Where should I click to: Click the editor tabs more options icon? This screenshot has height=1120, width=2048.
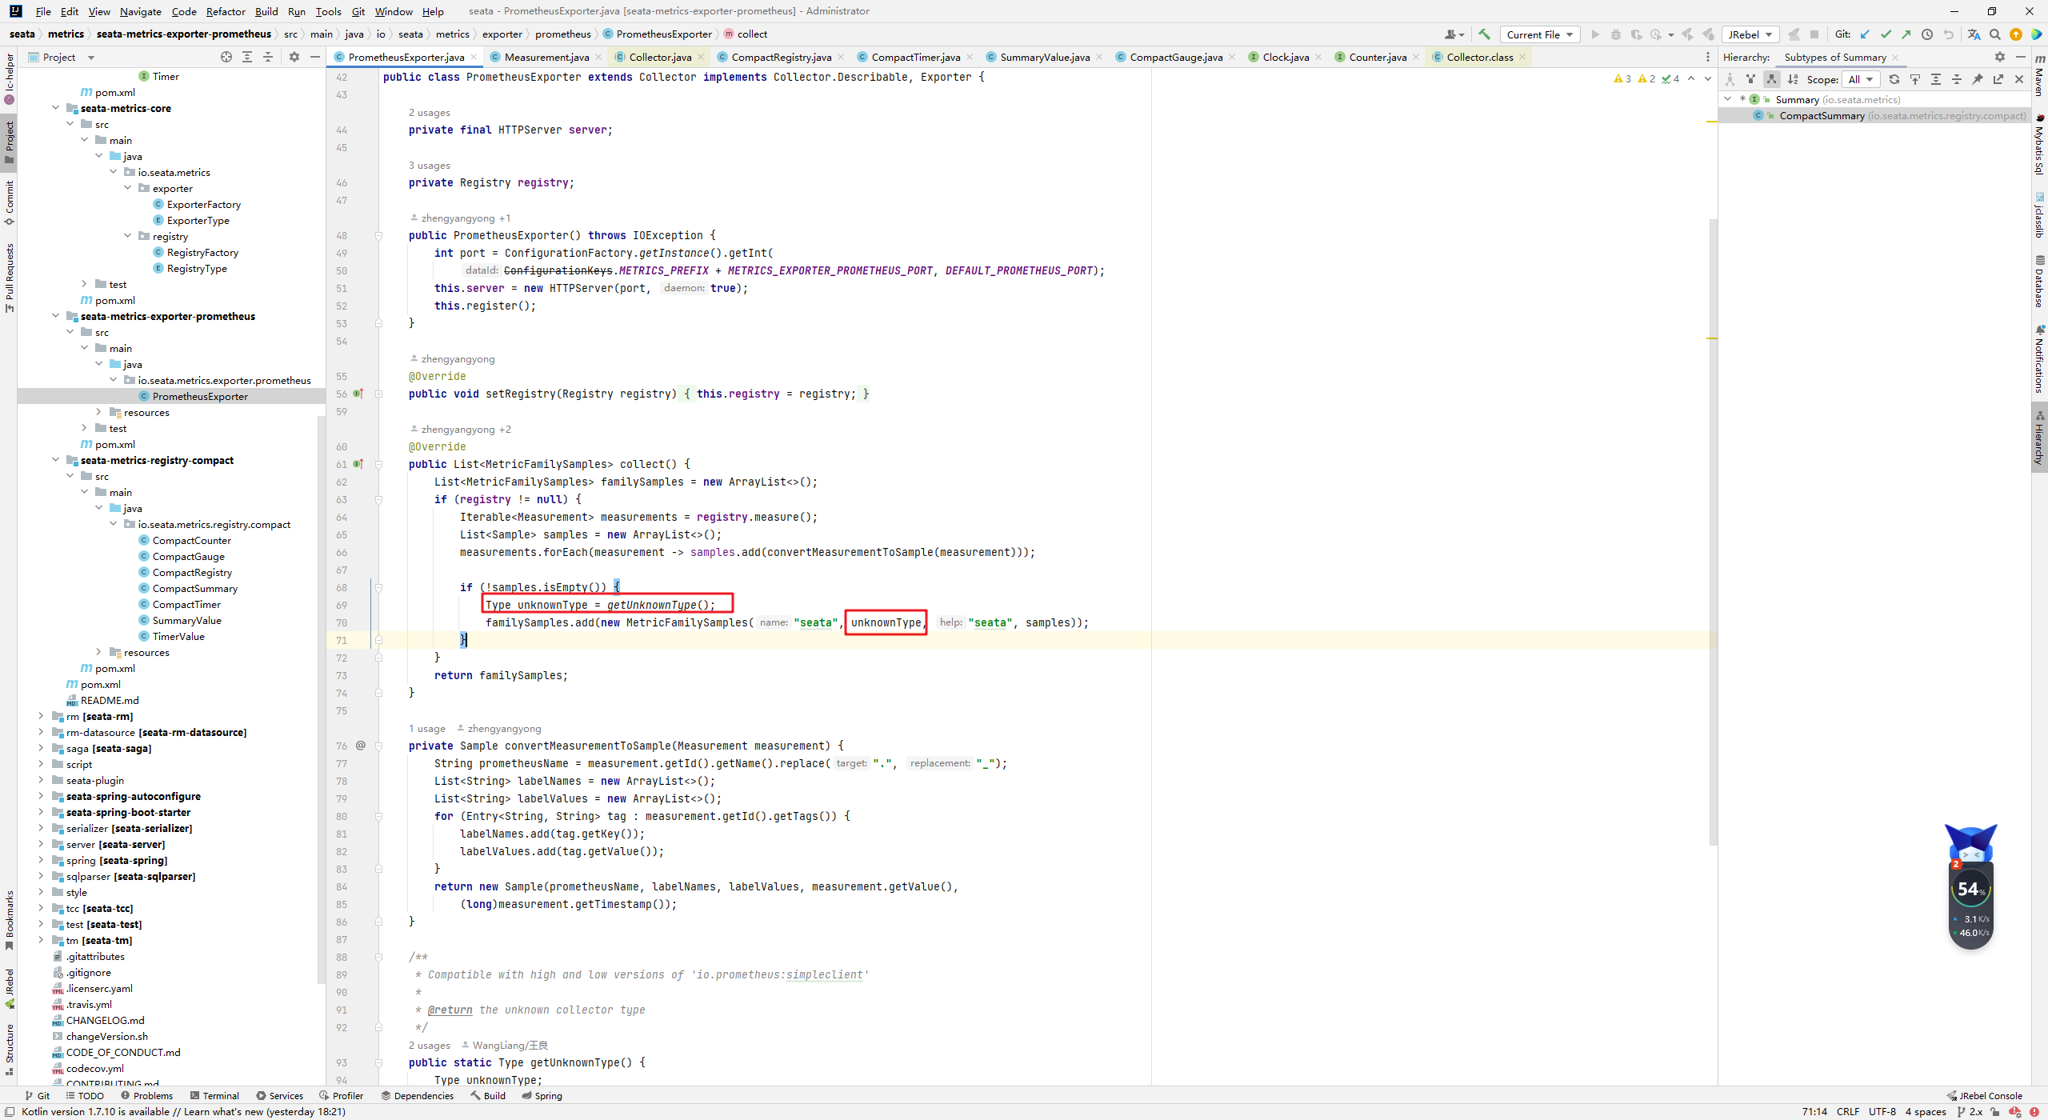(x=1708, y=57)
